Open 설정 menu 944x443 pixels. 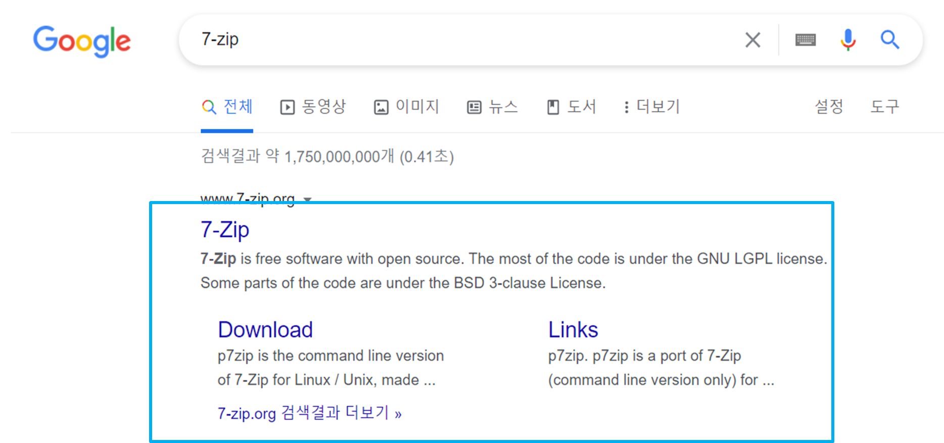tap(829, 107)
